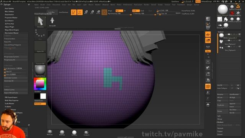Click the large current tool sphere thumbnail
This screenshot has width=245, height=138.
pos(223,10)
